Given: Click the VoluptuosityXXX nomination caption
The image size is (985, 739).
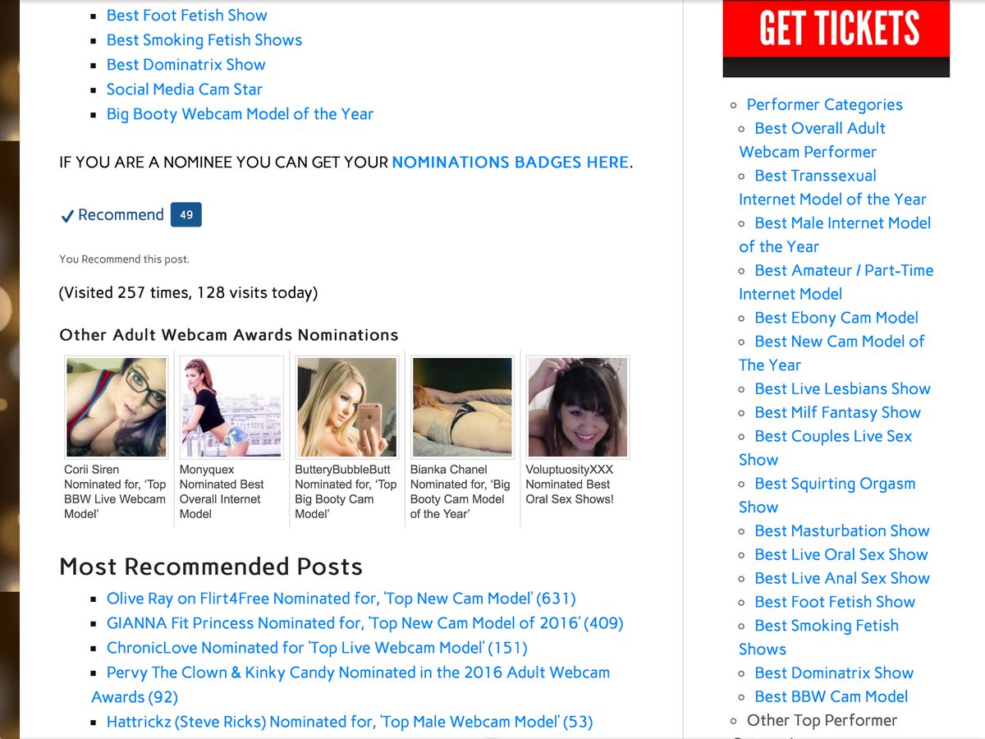Looking at the screenshot, I should (x=570, y=484).
